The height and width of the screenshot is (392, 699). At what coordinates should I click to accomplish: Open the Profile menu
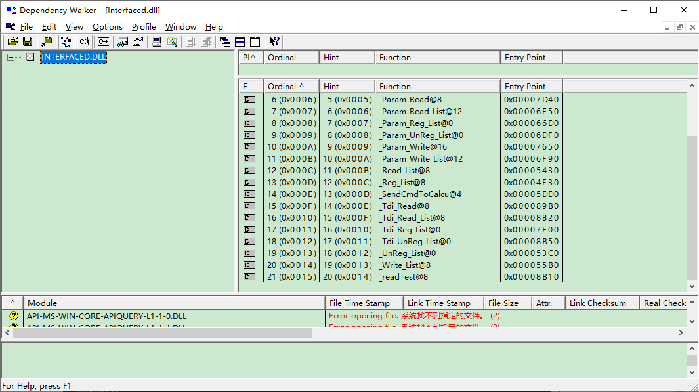click(144, 27)
